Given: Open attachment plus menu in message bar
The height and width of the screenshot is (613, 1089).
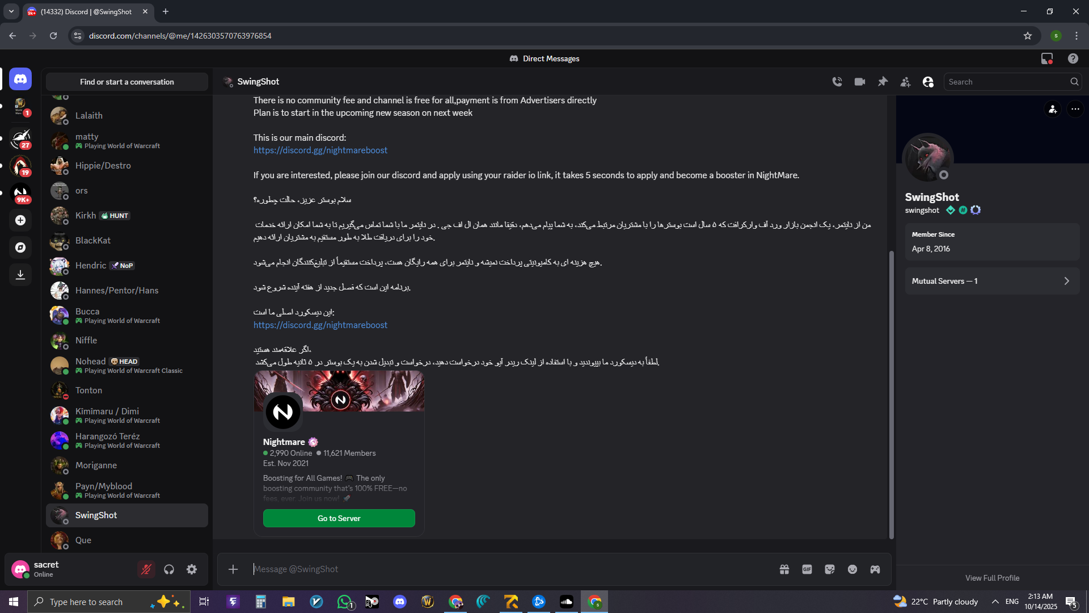Looking at the screenshot, I should coord(233,569).
